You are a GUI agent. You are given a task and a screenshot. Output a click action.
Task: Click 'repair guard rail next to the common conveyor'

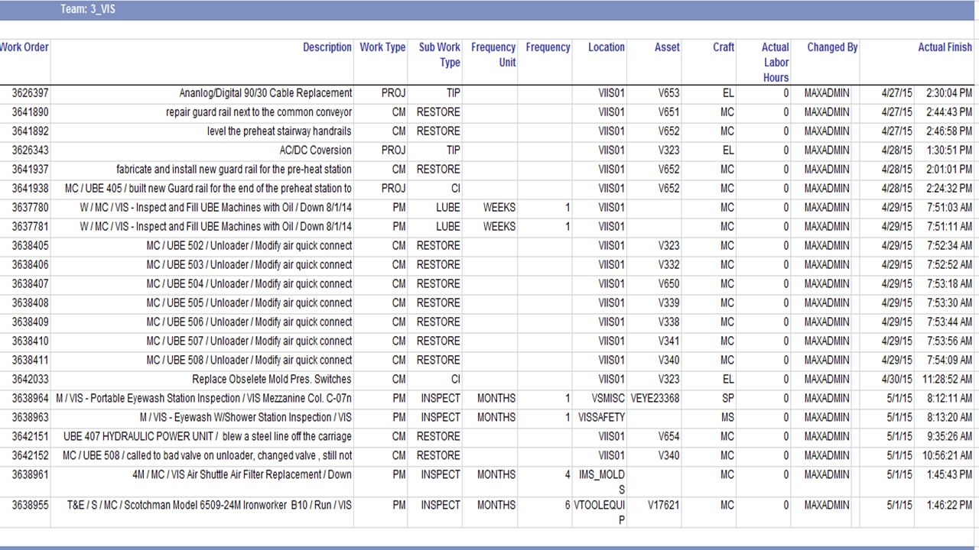pyautogui.click(x=259, y=112)
